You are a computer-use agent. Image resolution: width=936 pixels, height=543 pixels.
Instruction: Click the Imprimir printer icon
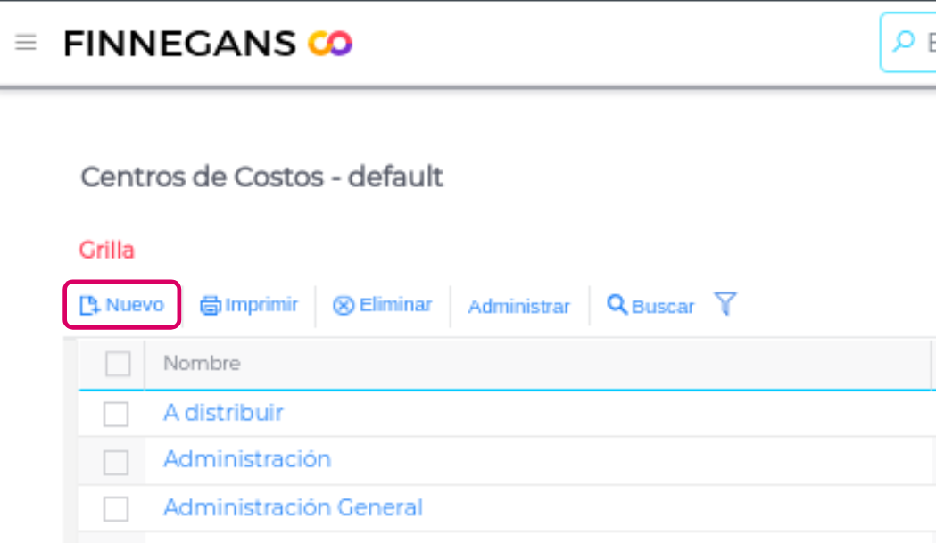coord(210,306)
